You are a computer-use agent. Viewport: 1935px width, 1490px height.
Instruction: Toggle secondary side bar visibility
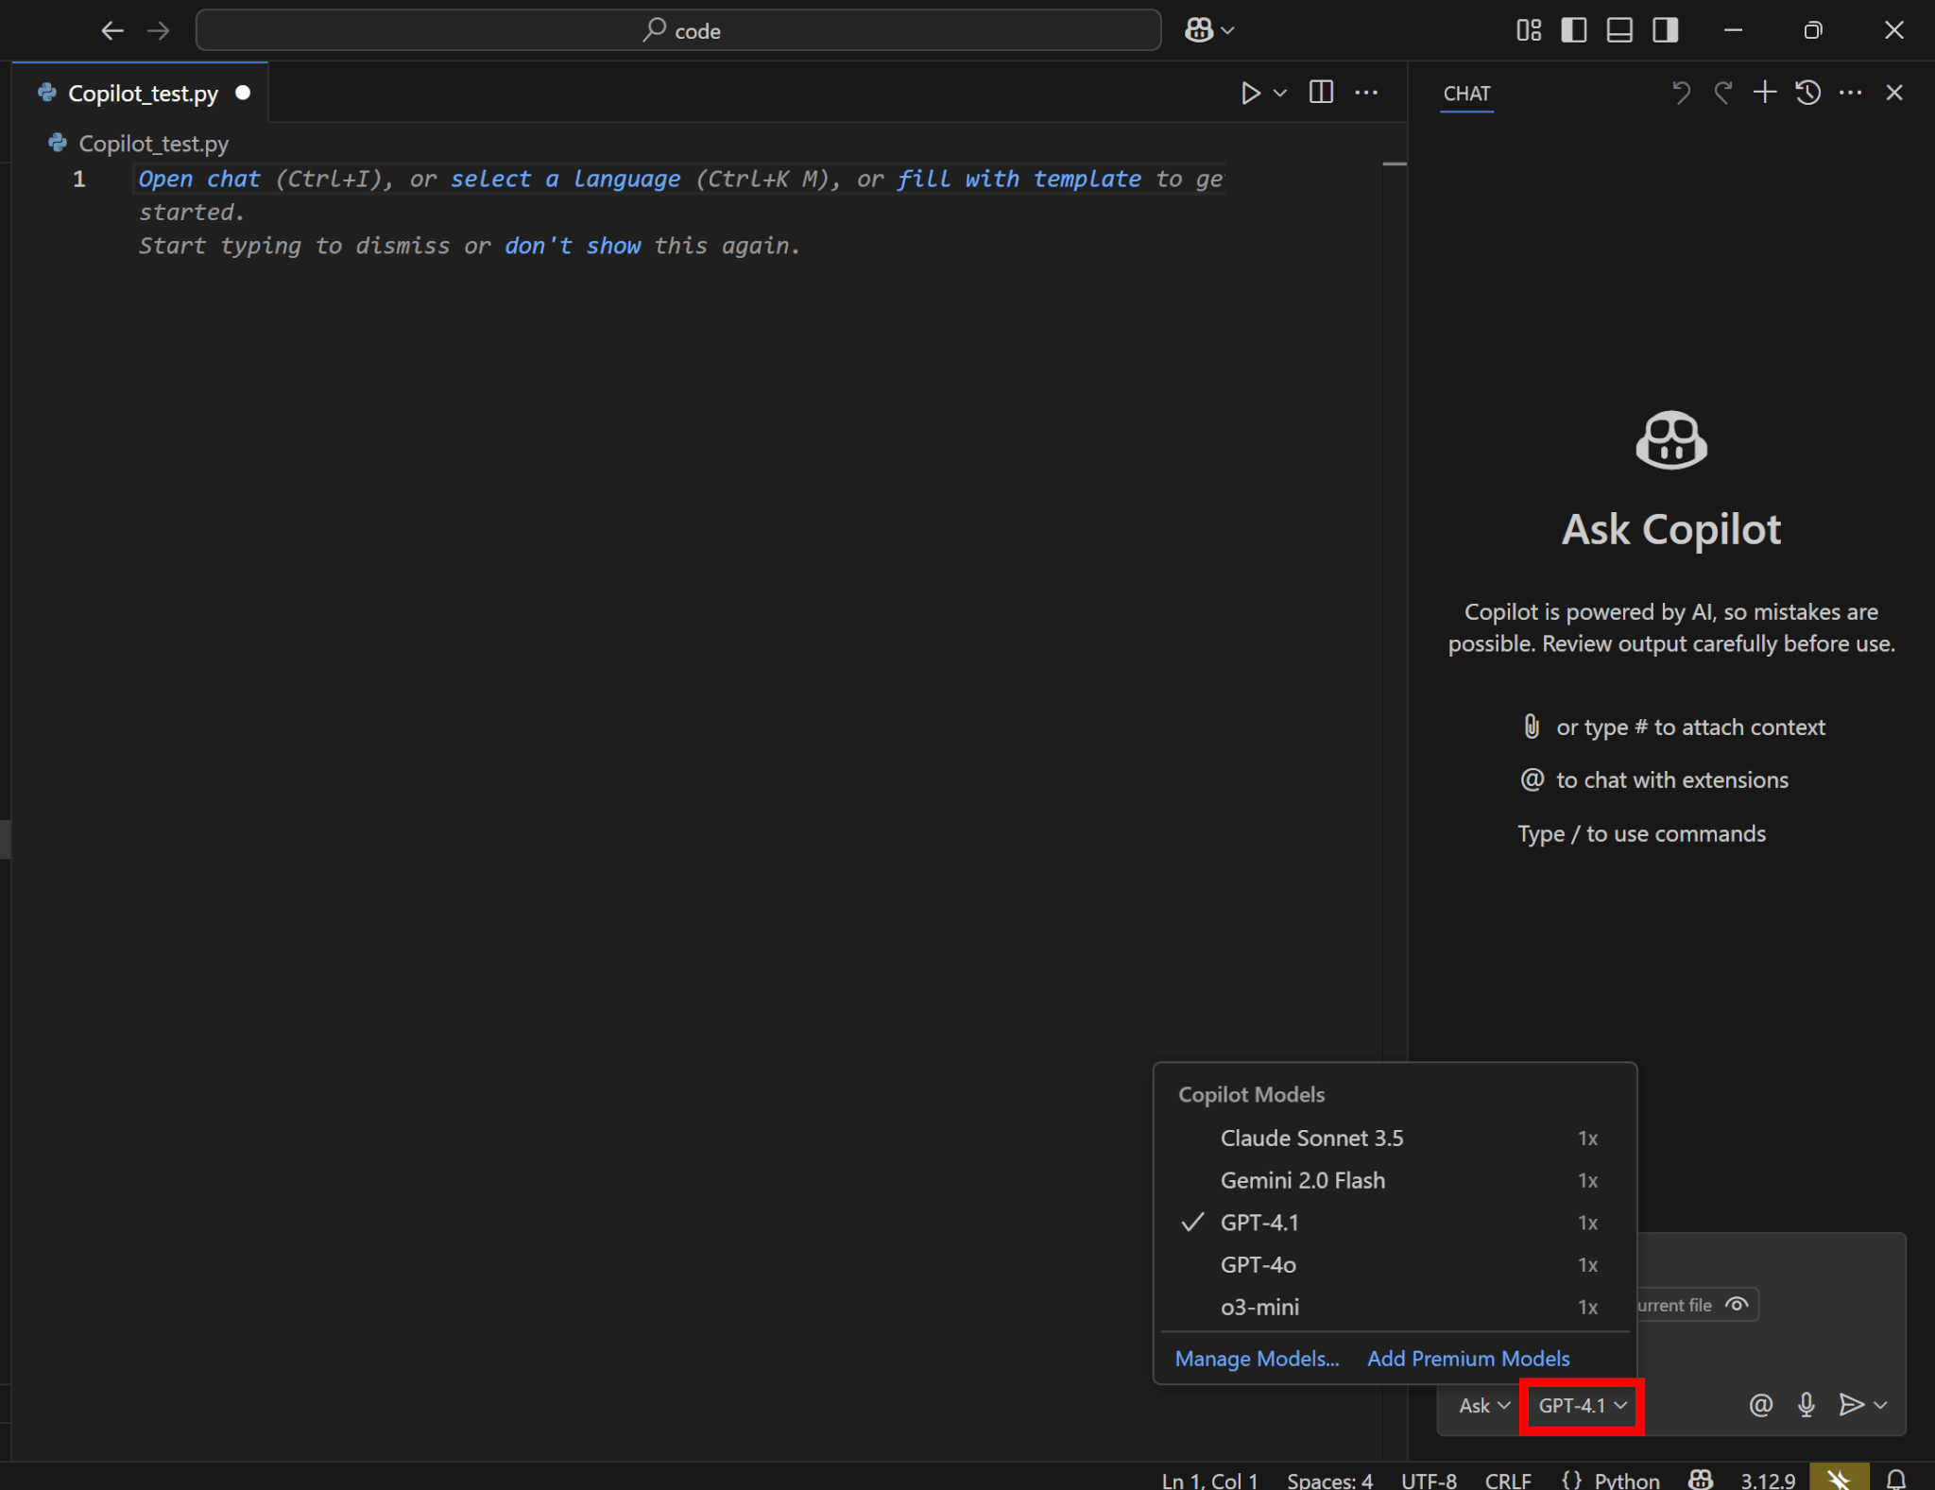(x=1665, y=30)
